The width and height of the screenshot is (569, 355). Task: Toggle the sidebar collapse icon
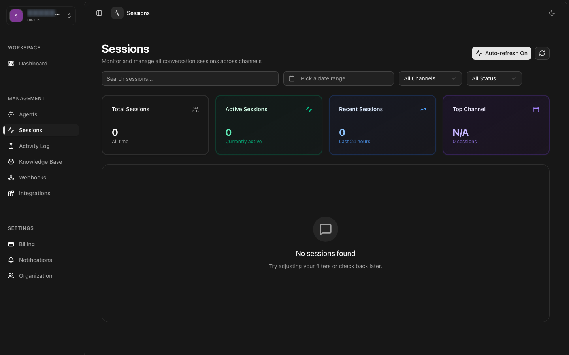click(99, 13)
